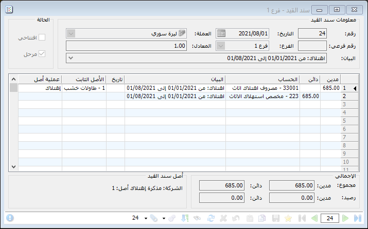The height and width of the screenshot is (229, 368).
Task: Click the مدين column header
Action: tap(330, 80)
